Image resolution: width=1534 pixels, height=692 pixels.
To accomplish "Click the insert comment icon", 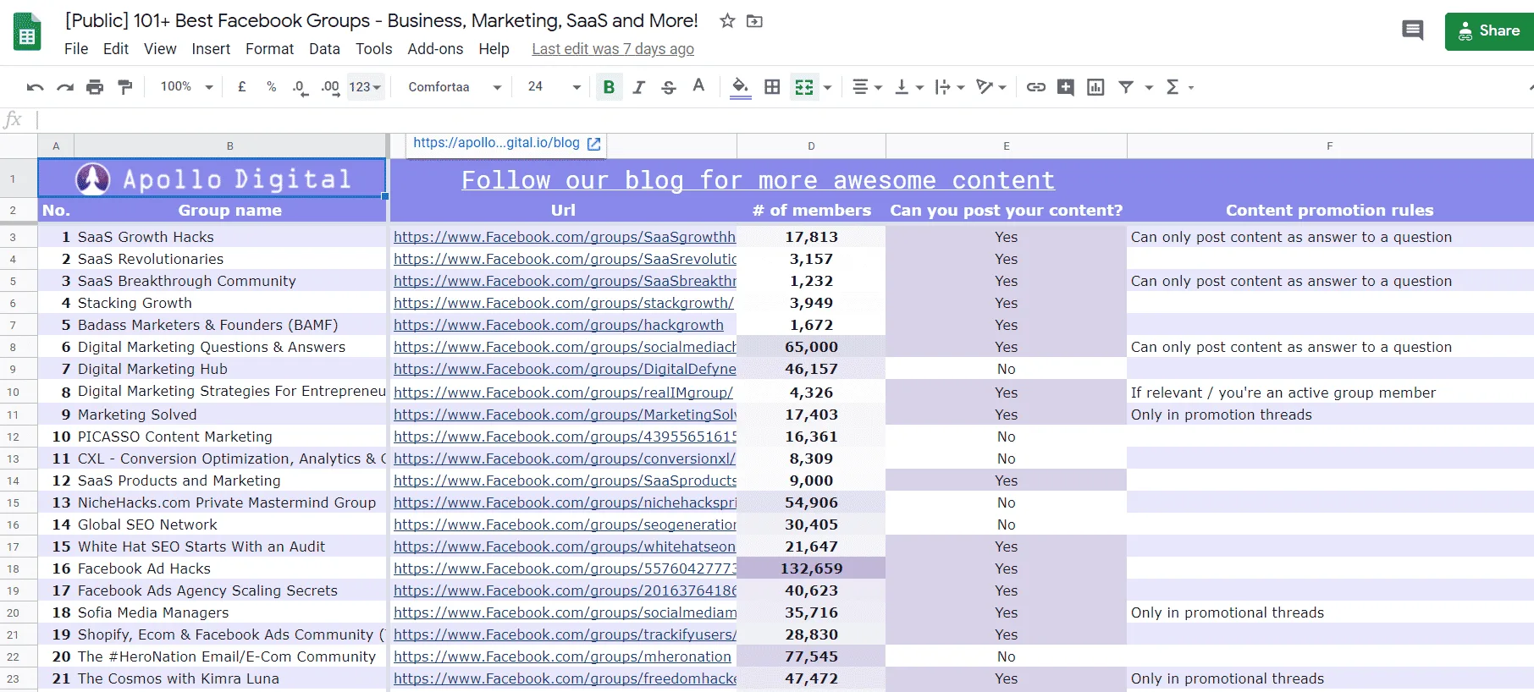I will coord(1066,87).
